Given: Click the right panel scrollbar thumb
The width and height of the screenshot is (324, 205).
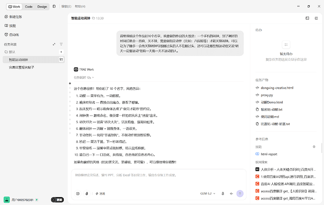Looking at the screenshot, I should [322, 148].
